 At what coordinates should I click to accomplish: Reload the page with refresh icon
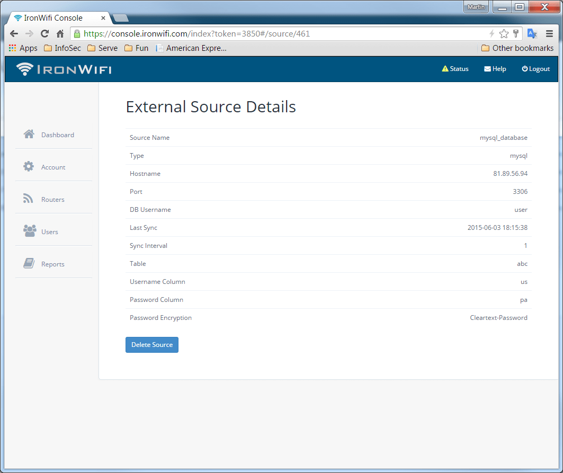[44, 34]
